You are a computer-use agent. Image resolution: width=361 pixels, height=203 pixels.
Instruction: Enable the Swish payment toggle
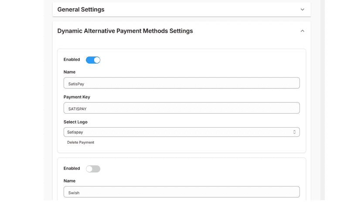click(93, 169)
